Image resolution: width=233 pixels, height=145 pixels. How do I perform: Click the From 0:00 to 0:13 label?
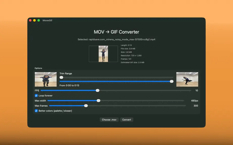point(69,85)
